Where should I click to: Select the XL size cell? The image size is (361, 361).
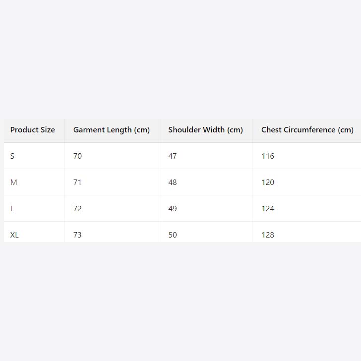14,235
